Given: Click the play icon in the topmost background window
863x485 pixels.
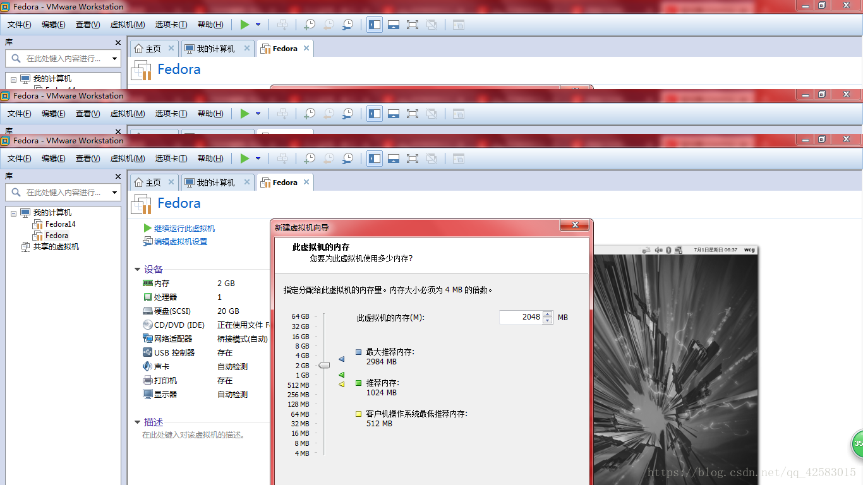Looking at the screenshot, I should click(x=245, y=25).
